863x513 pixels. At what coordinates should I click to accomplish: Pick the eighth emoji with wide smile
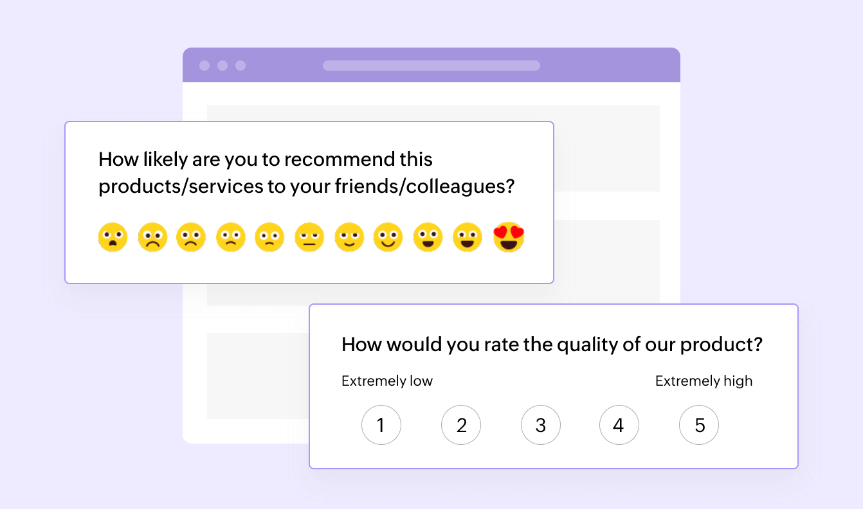coord(388,237)
